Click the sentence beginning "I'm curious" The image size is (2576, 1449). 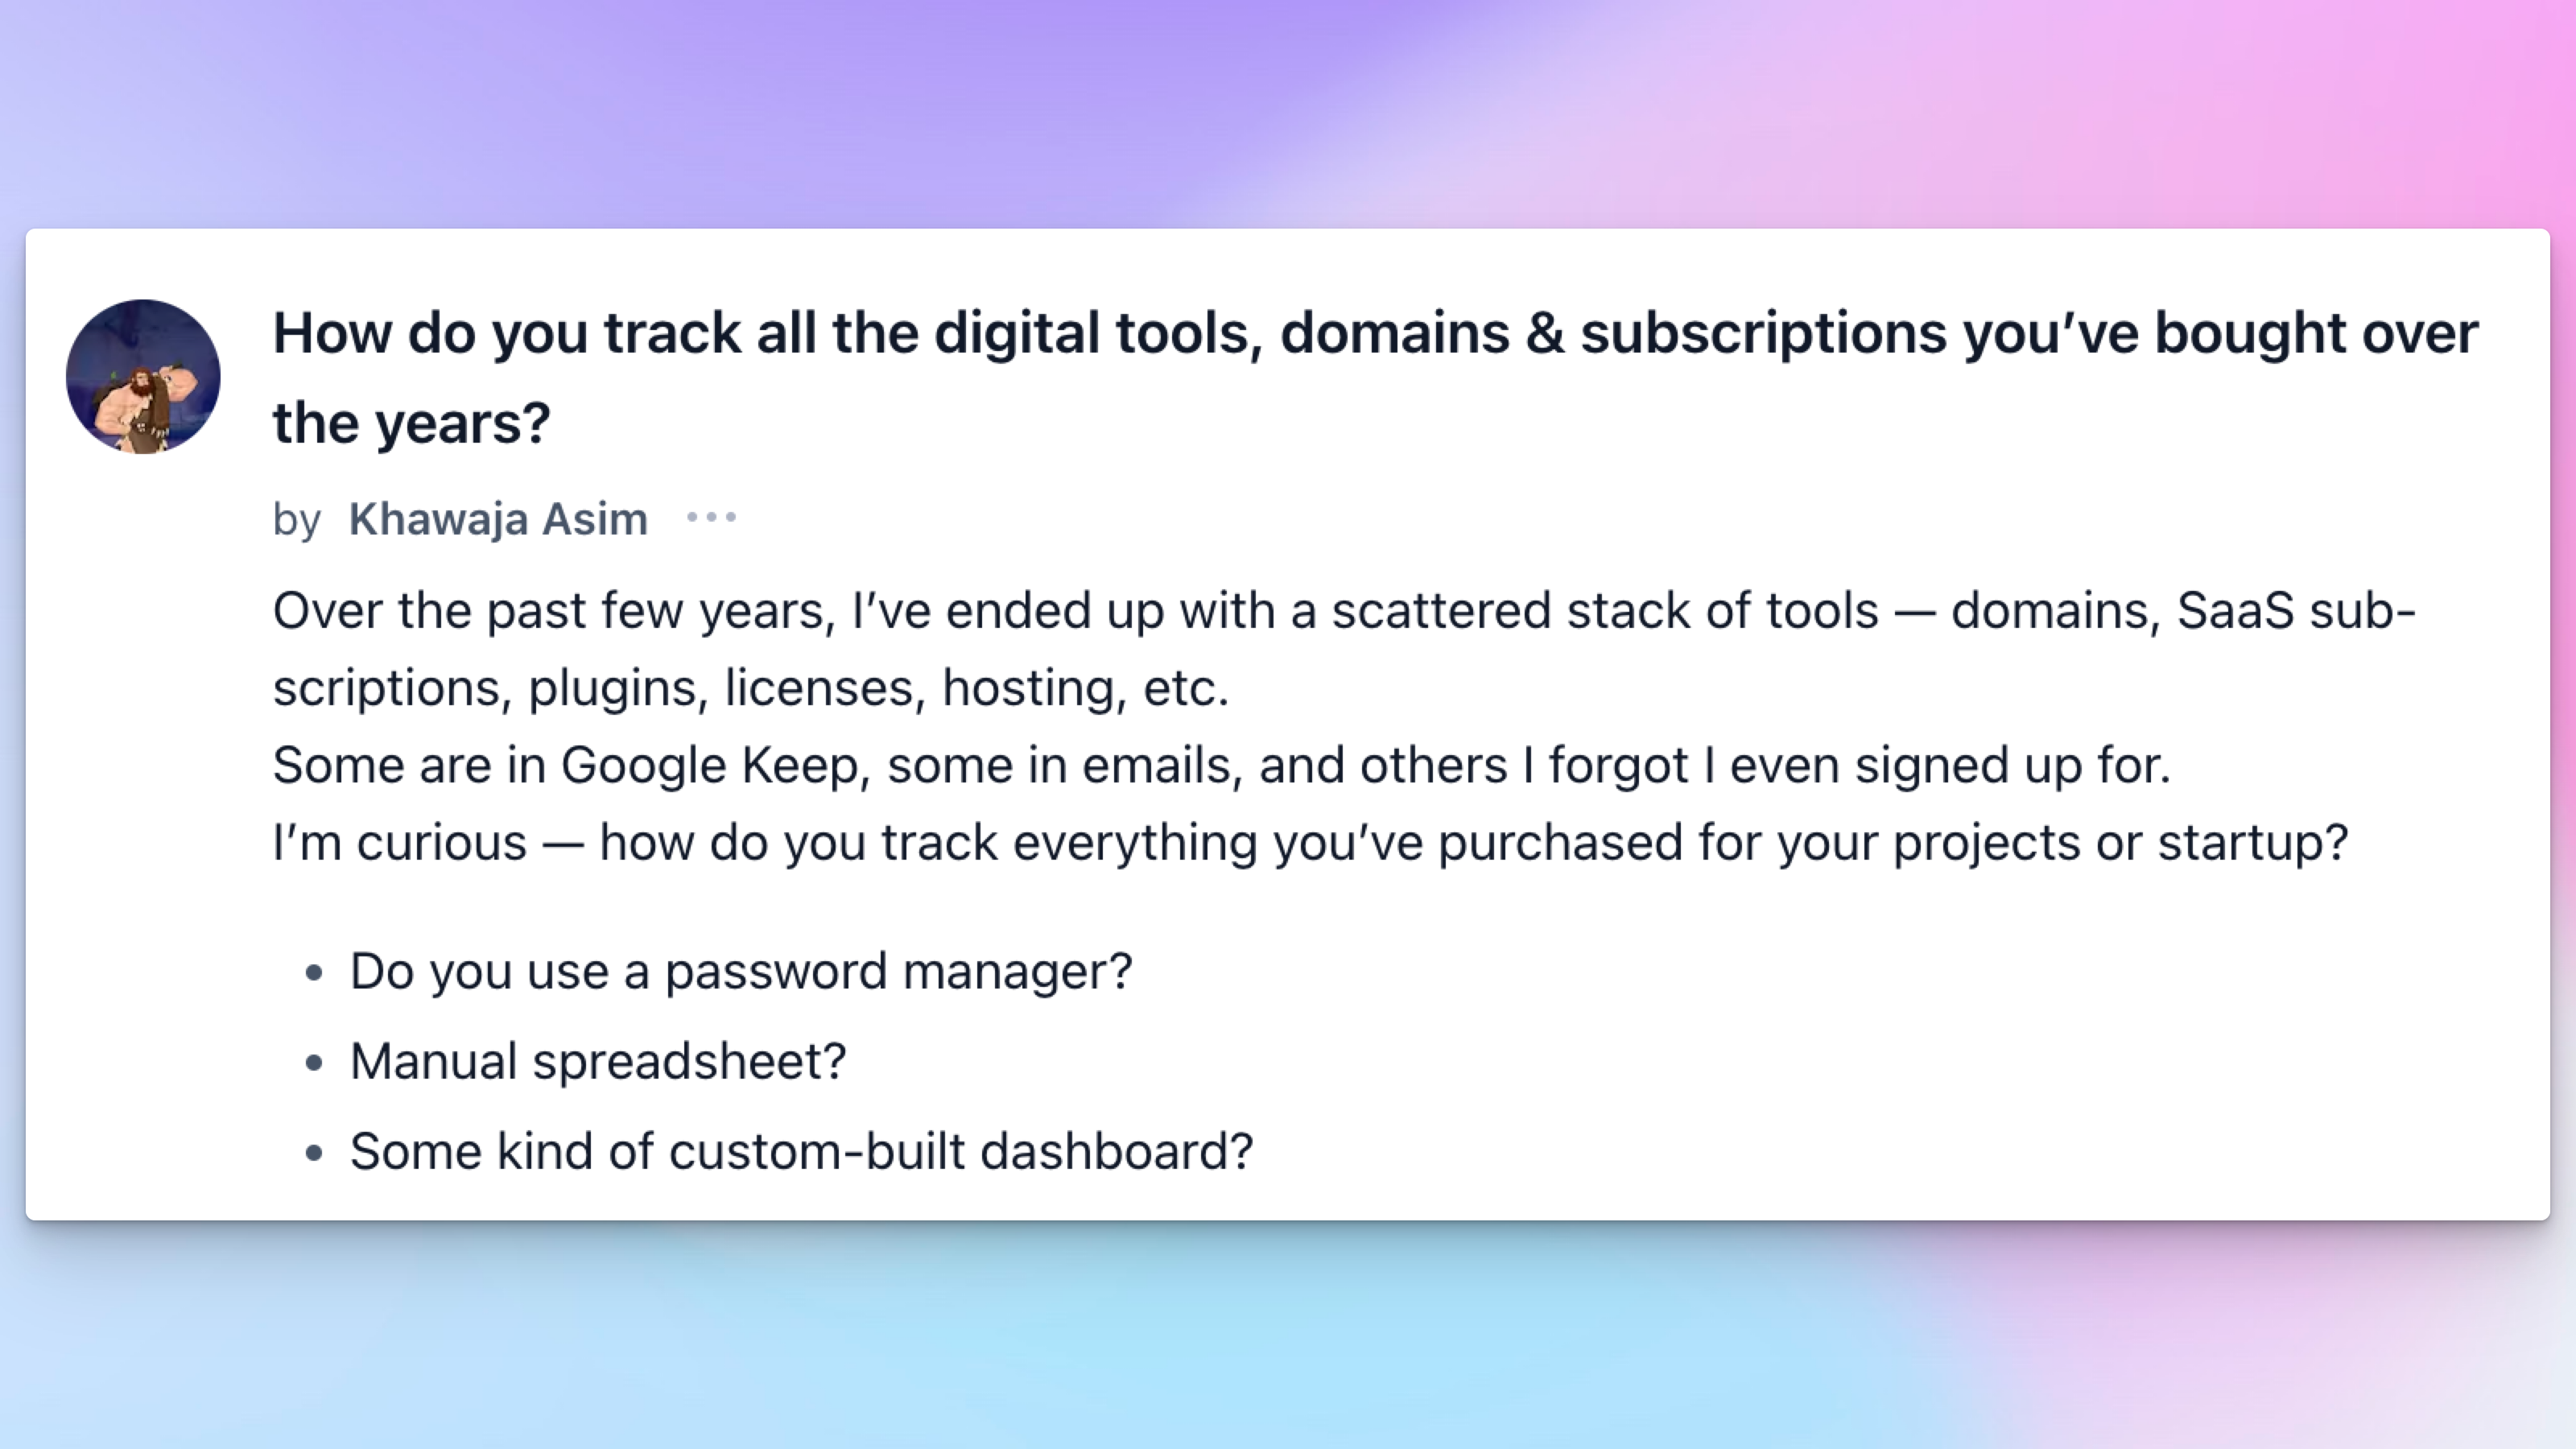click(x=1310, y=842)
